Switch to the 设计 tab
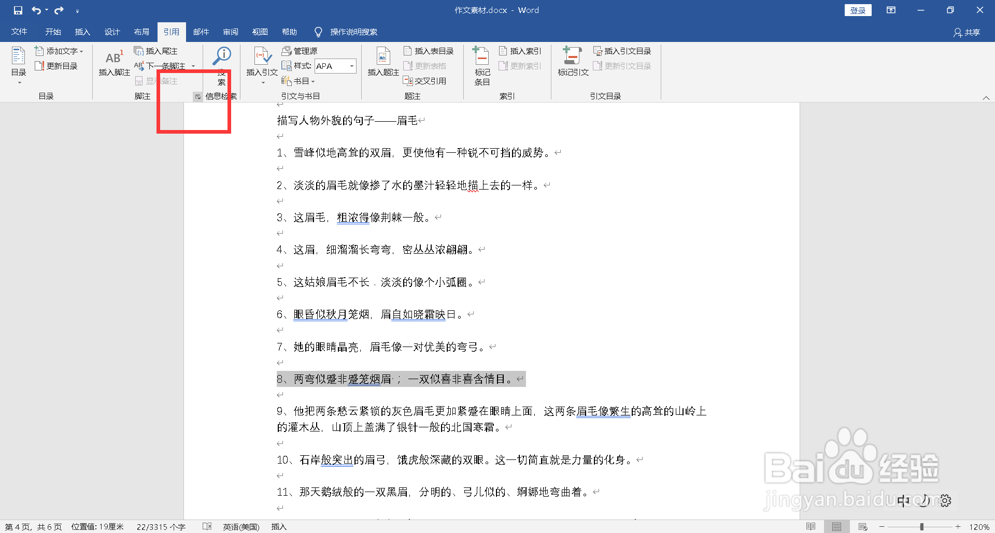This screenshot has width=995, height=533. (112, 32)
